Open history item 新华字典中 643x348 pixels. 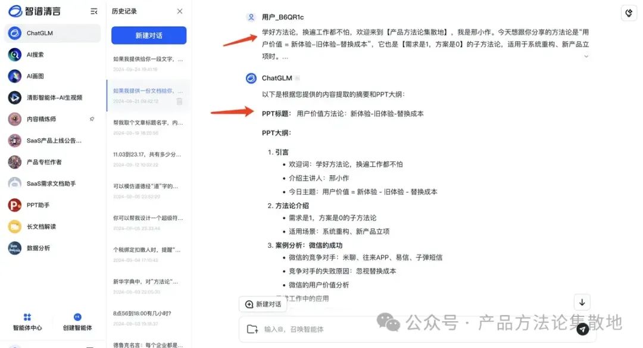point(148,286)
